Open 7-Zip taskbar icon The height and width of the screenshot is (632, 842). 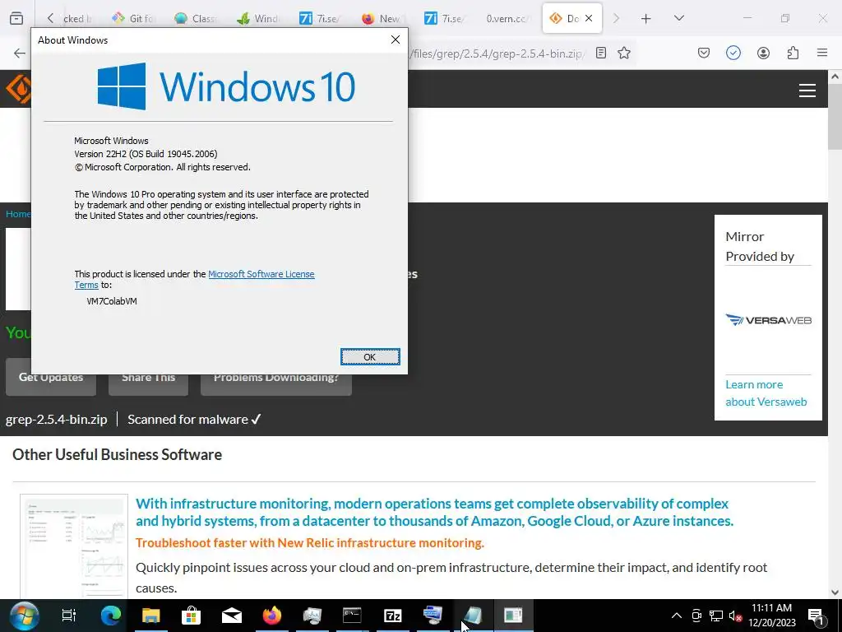[x=392, y=616]
